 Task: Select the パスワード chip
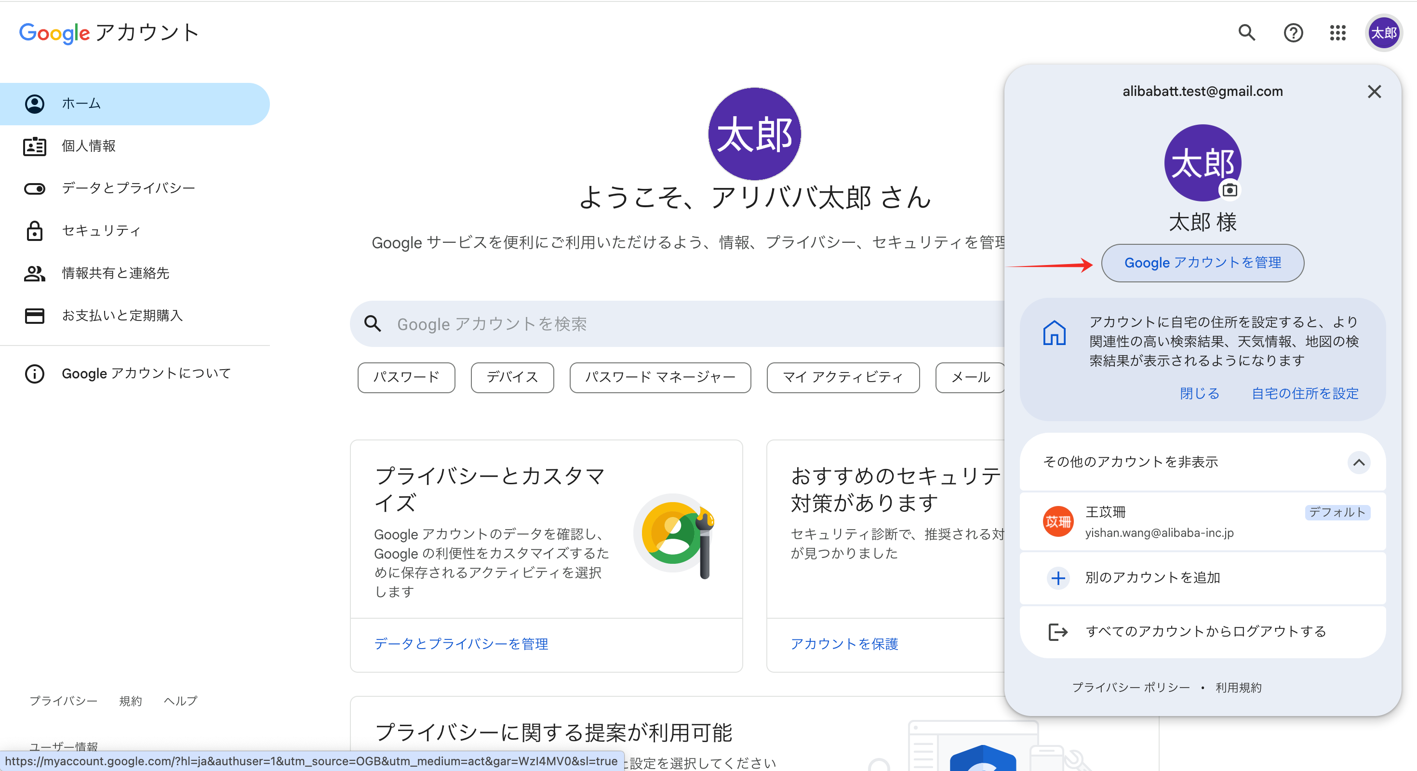406,377
